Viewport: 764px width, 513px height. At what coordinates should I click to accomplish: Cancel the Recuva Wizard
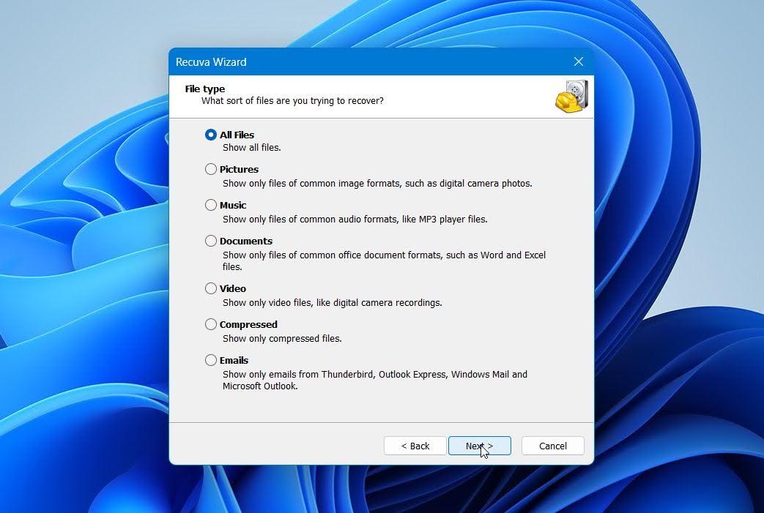[x=552, y=446]
